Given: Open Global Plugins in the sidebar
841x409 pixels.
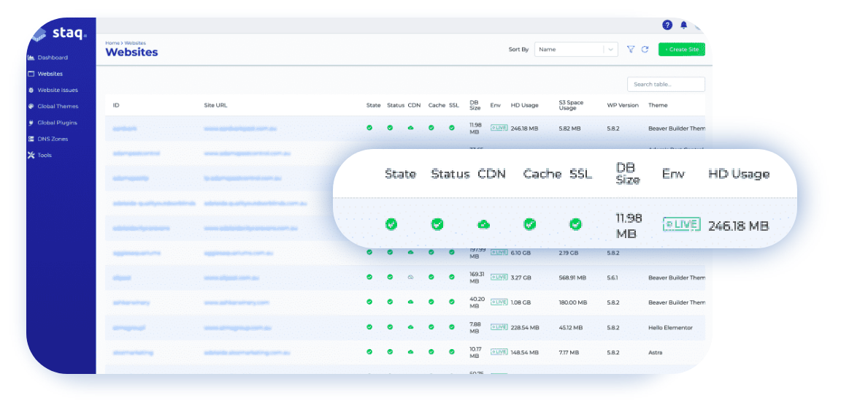Looking at the screenshot, I should (52, 123).
